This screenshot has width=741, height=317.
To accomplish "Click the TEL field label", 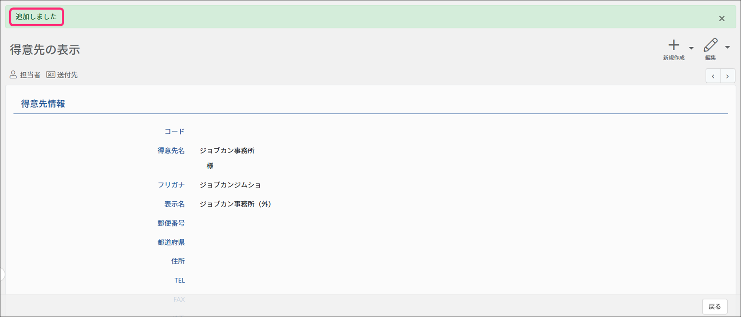I will tap(179, 280).
